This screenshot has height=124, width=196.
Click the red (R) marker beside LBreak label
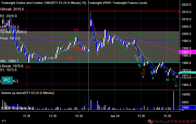tap(28, 67)
